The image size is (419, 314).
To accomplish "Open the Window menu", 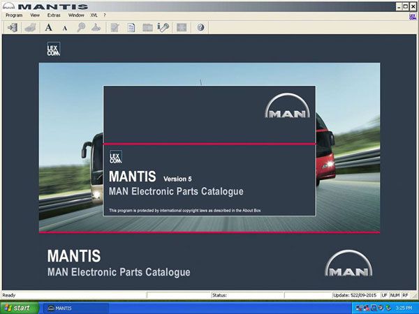I will click(76, 15).
